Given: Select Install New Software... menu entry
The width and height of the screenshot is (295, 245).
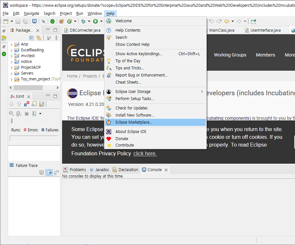Looking at the screenshot, I should 155,115.
